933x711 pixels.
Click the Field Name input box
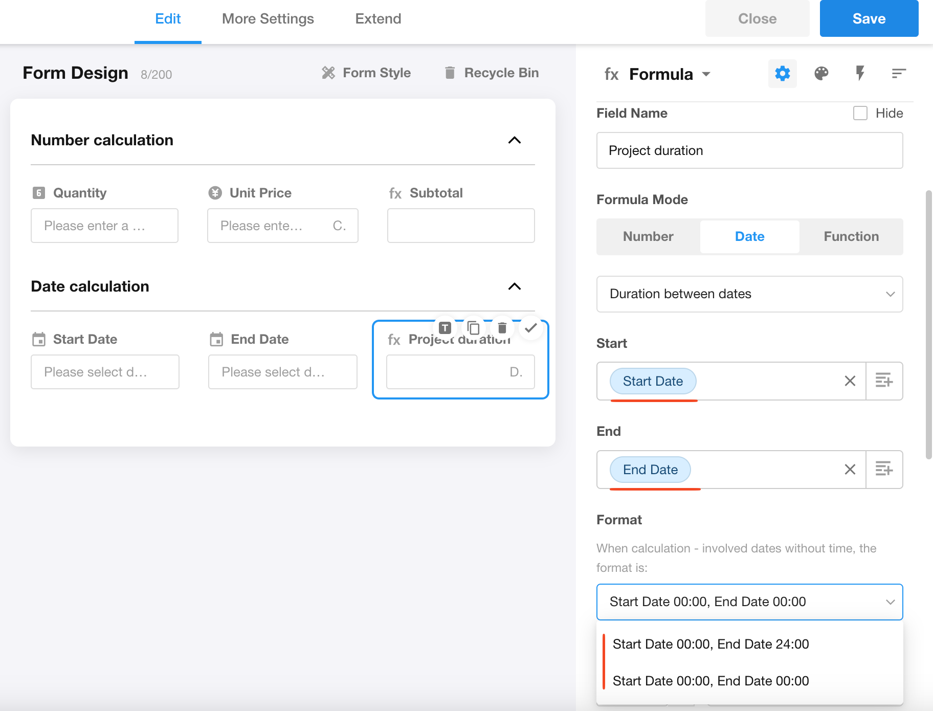[x=749, y=150]
